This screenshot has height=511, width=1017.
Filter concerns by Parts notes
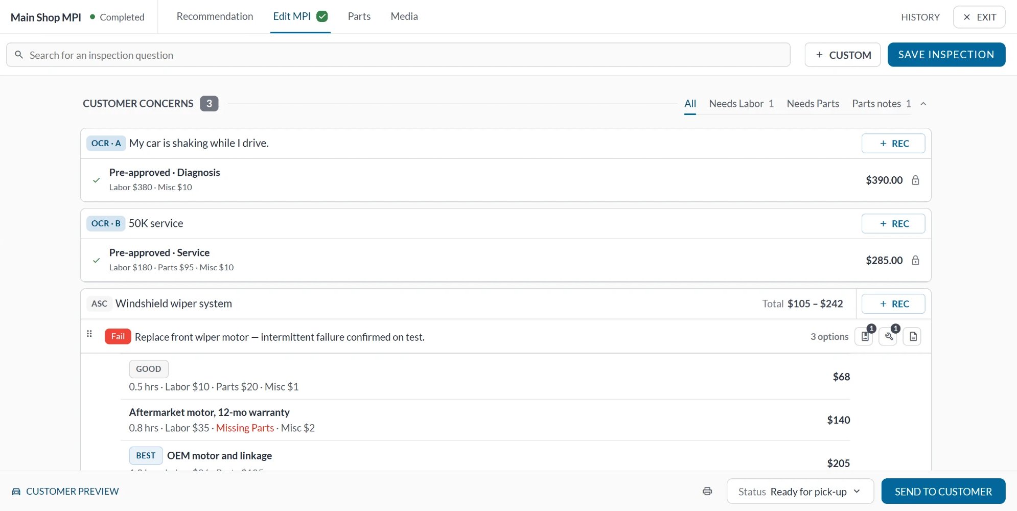(x=882, y=104)
